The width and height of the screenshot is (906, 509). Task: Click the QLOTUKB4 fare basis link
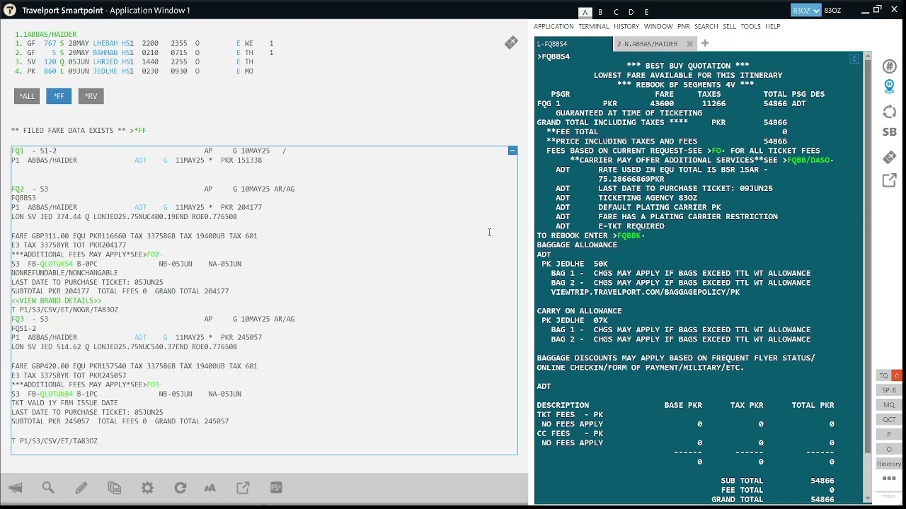[x=57, y=394]
